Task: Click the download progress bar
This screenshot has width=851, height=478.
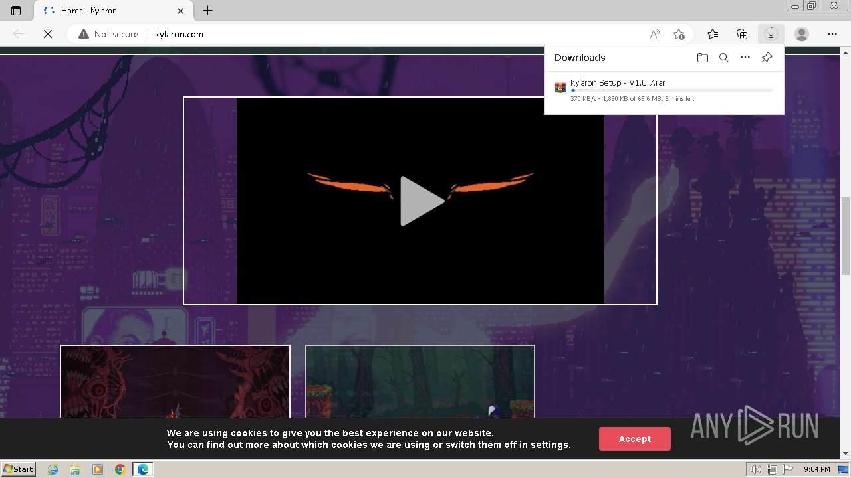Action: click(671, 90)
